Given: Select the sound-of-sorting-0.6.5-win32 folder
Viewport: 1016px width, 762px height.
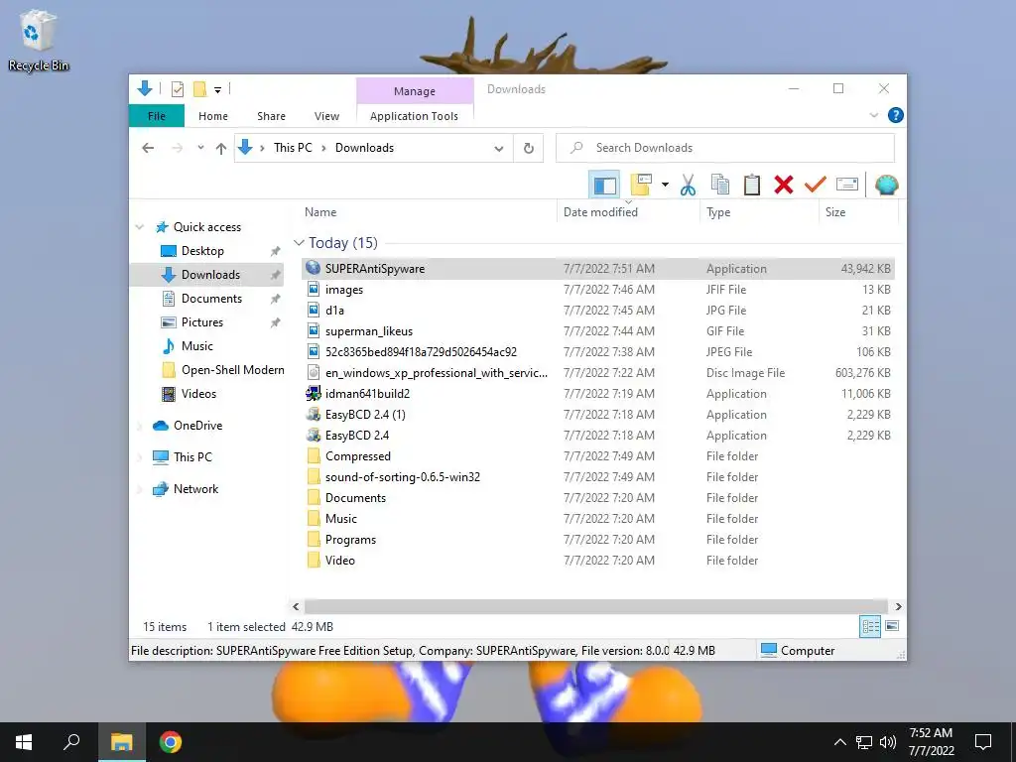Looking at the screenshot, I should coord(597,477).
